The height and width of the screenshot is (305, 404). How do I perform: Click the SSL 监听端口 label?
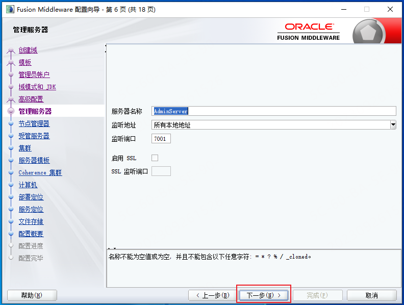(x=130, y=171)
